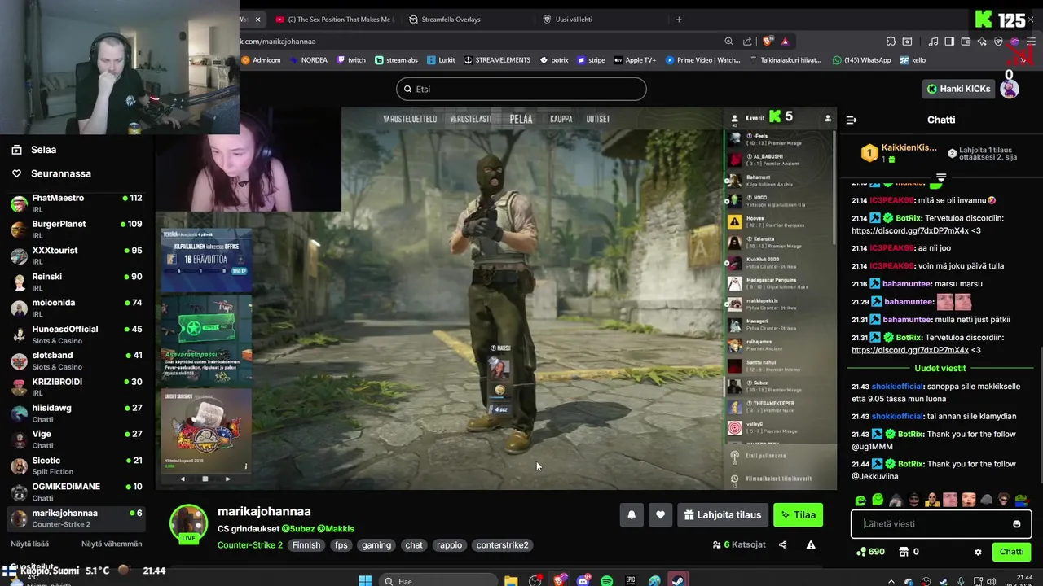The image size is (1043, 586).
Task: Click the 6 Katsojat viewers count
Action: pyautogui.click(x=739, y=544)
